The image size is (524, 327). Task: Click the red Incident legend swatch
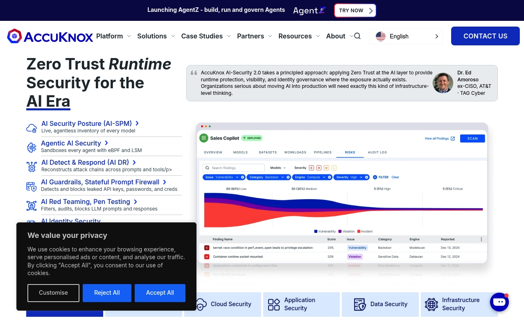click(359, 231)
